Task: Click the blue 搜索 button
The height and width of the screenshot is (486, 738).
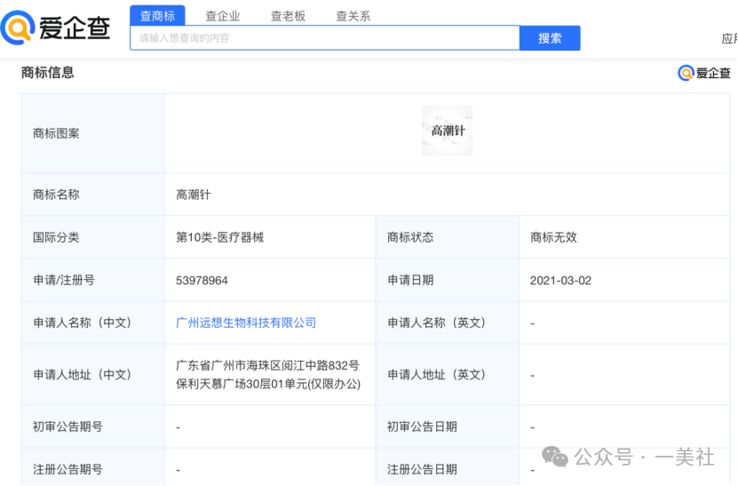Action: pos(550,38)
